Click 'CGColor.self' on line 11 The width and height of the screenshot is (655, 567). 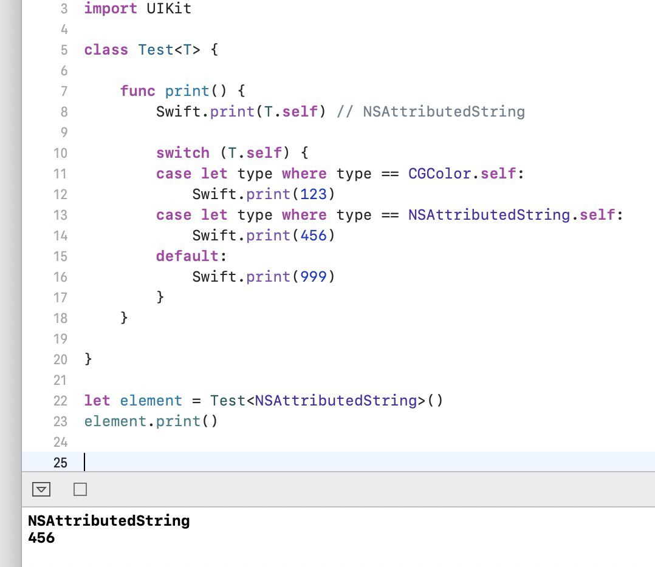click(462, 174)
